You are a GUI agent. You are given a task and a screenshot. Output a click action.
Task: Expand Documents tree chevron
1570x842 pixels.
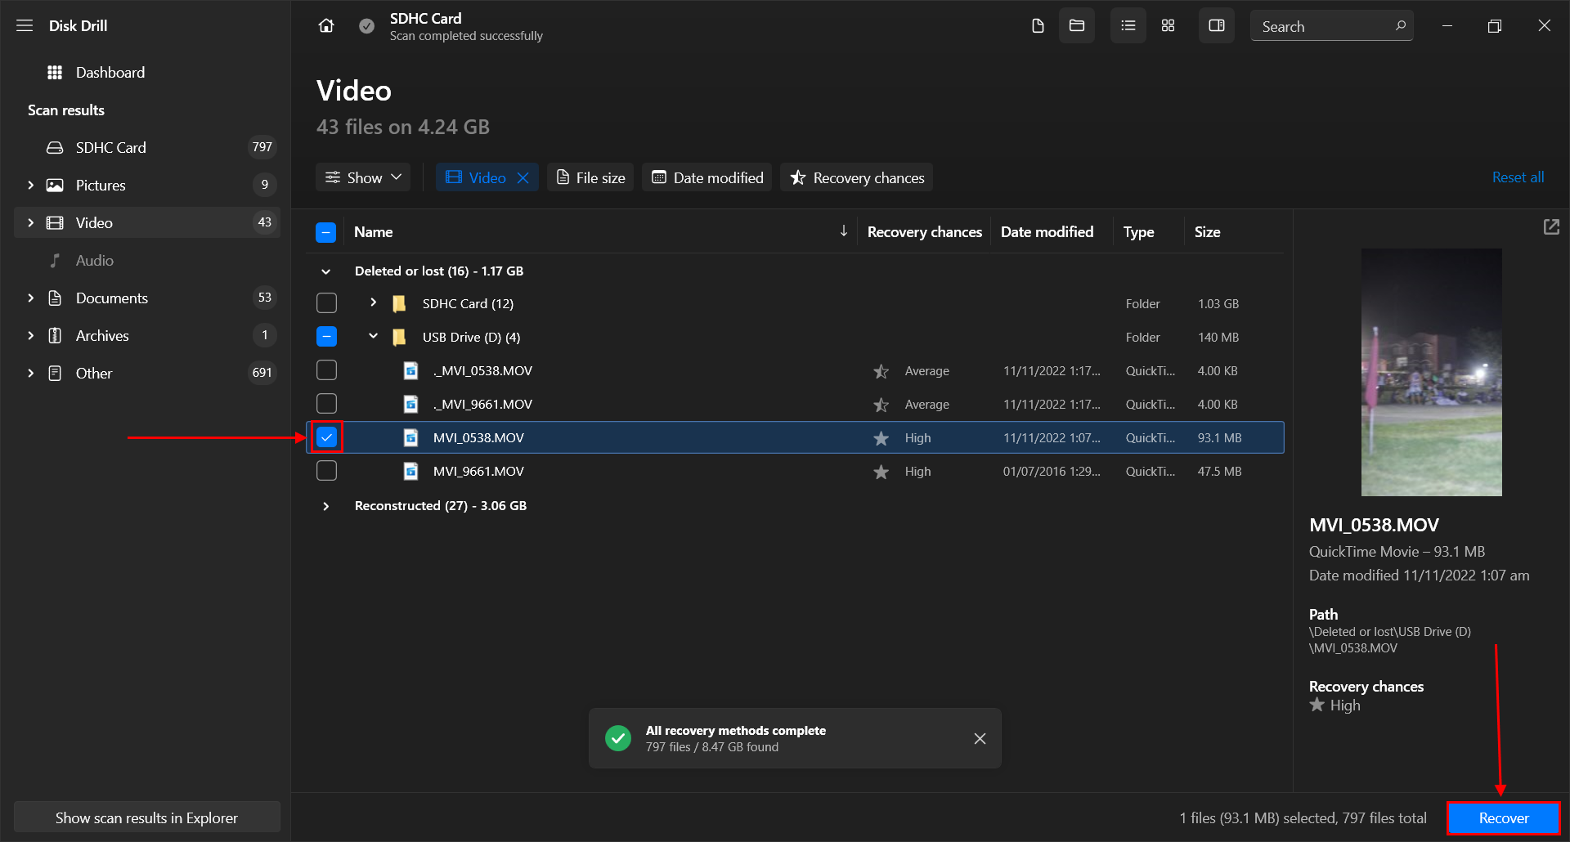(x=30, y=298)
